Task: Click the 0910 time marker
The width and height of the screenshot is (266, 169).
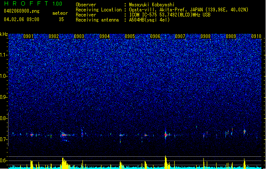Action: tap(256, 36)
